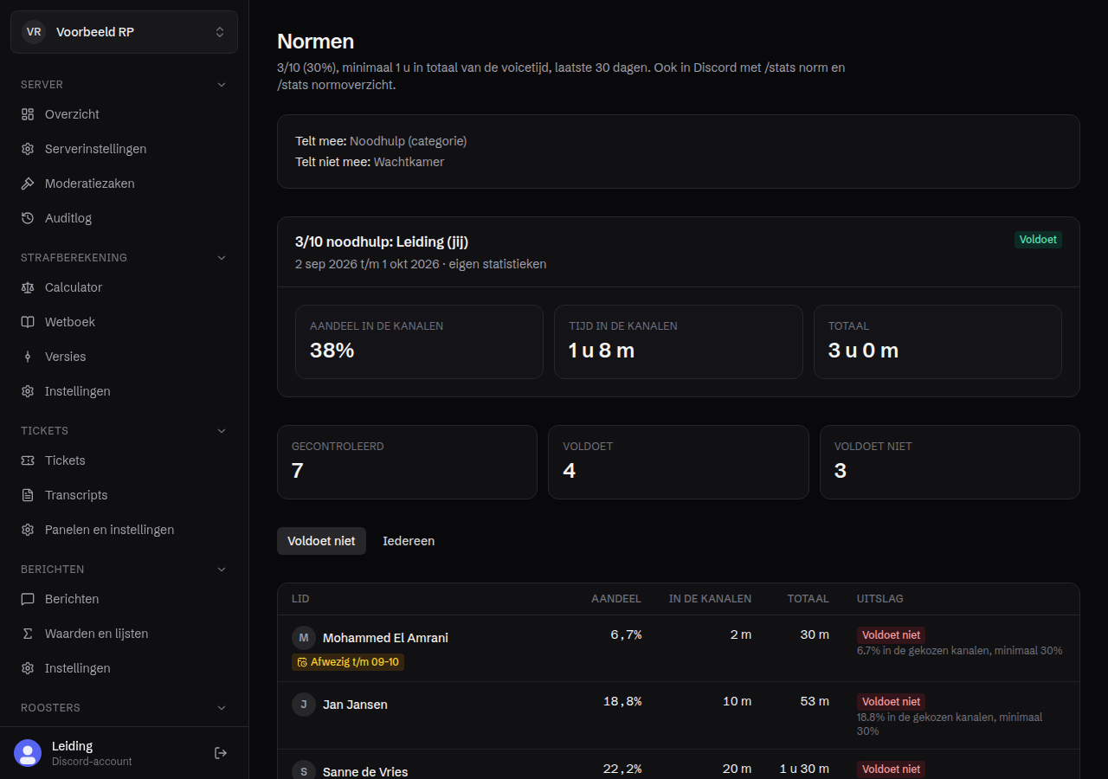Image resolution: width=1108 pixels, height=779 pixels.
Task: Click the Voldoet niet badge for Jan Jansen
Action: pos(891,702)
